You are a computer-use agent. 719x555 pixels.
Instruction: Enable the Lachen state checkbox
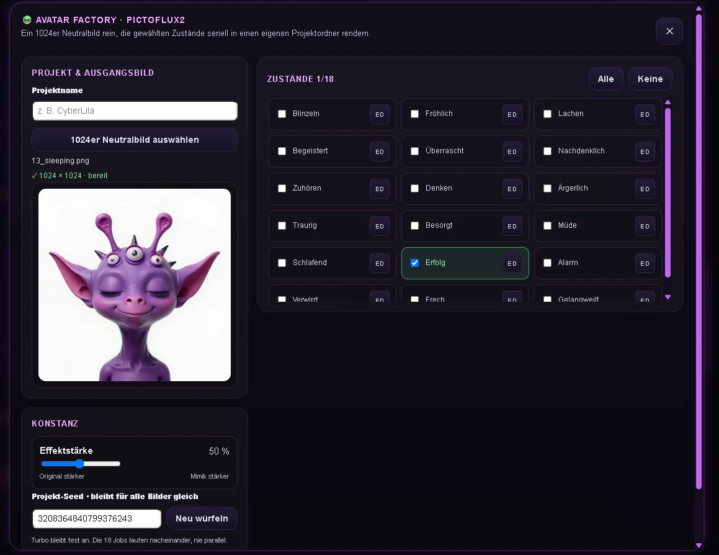(548, 114)
